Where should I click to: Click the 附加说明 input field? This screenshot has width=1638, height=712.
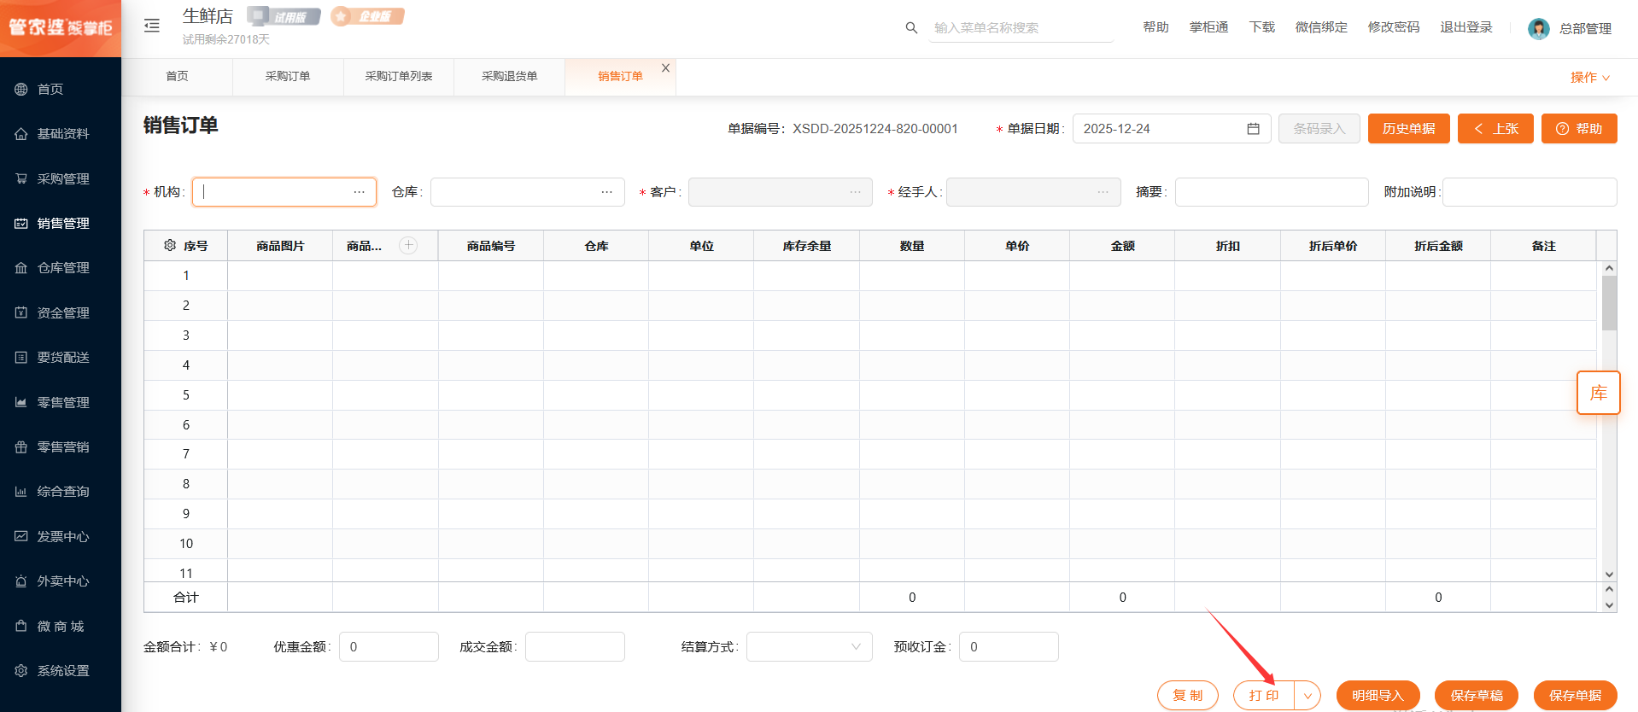(x=1530, y=192)
